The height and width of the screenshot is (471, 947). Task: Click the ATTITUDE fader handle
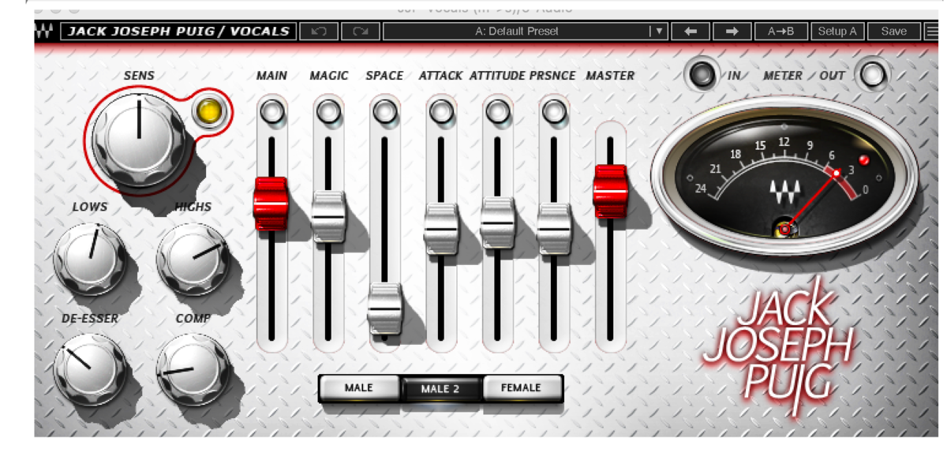click(x=498, y=222)
